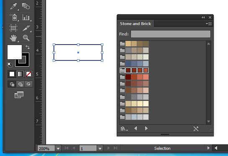Switch to Stone and Brick tab

pos(136,24)
